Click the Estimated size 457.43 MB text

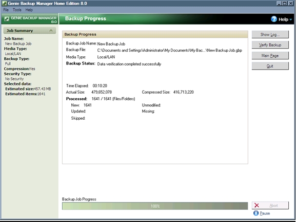click(x=28, y=88)
